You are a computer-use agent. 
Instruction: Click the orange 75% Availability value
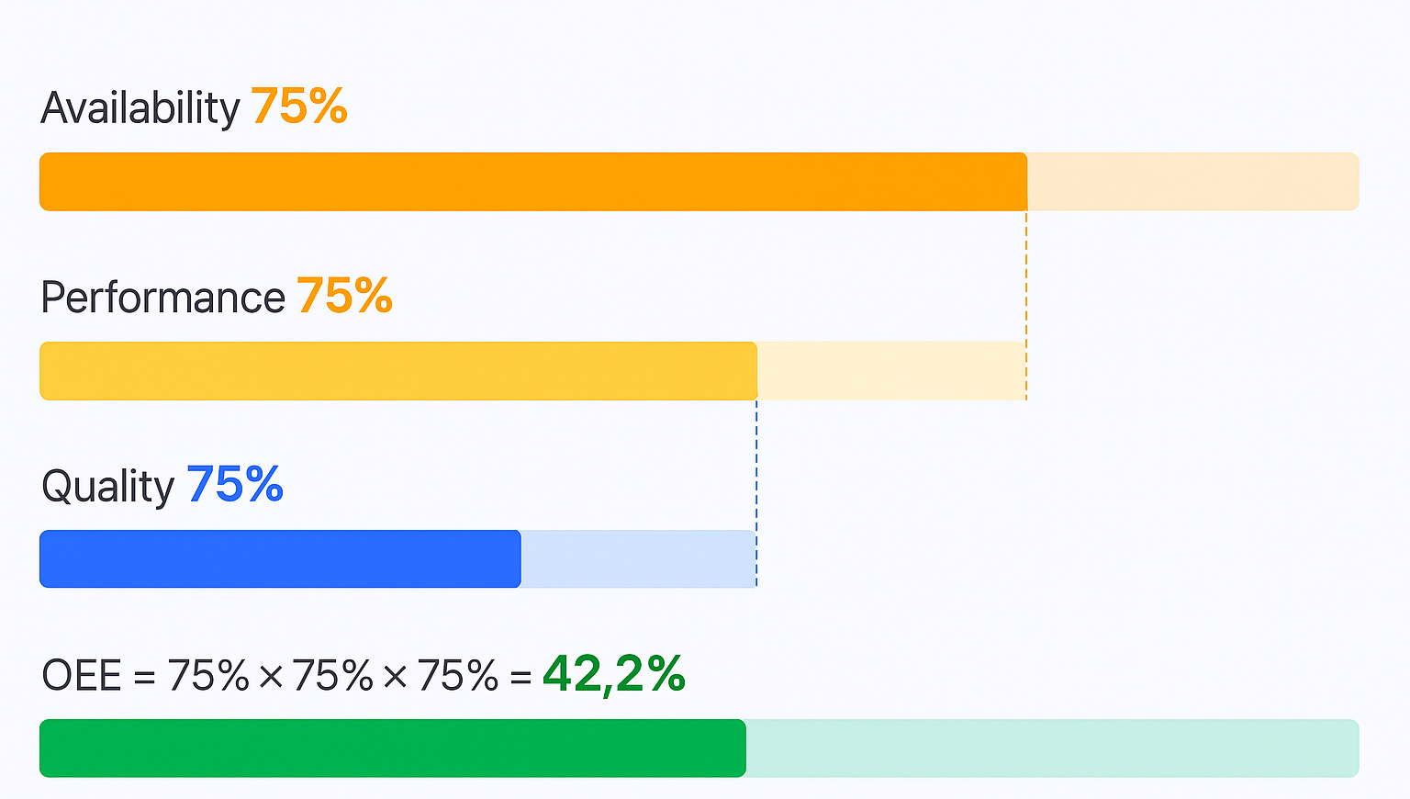(299, 107)
